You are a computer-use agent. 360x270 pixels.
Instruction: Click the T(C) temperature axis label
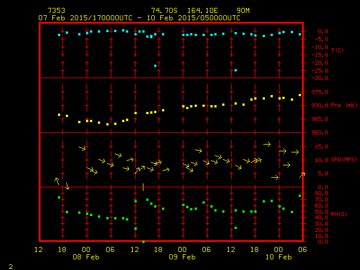(x=337, y=51)
